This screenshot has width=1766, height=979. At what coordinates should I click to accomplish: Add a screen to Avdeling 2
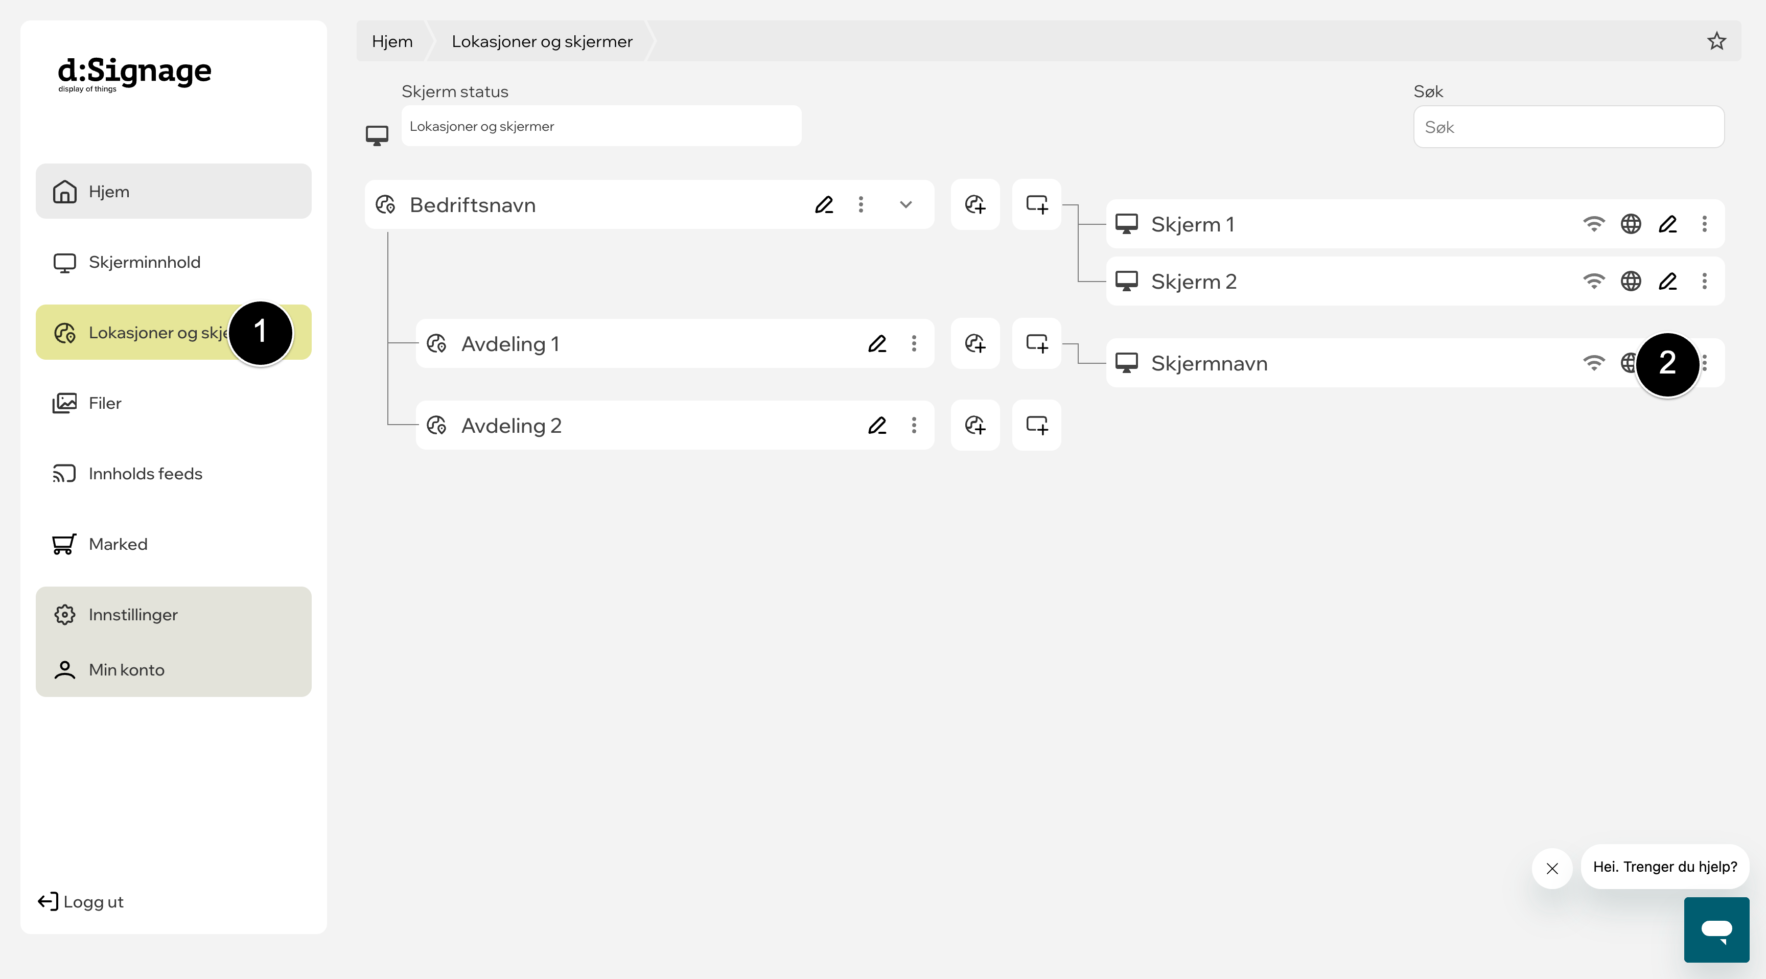[1037, 425]
